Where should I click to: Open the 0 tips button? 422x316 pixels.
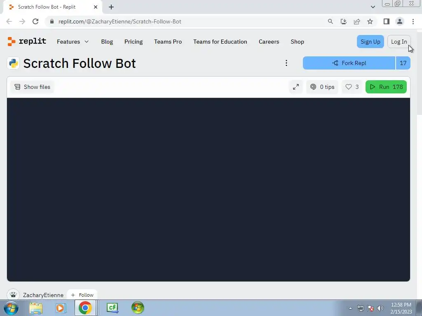click(x=322, y=87)
